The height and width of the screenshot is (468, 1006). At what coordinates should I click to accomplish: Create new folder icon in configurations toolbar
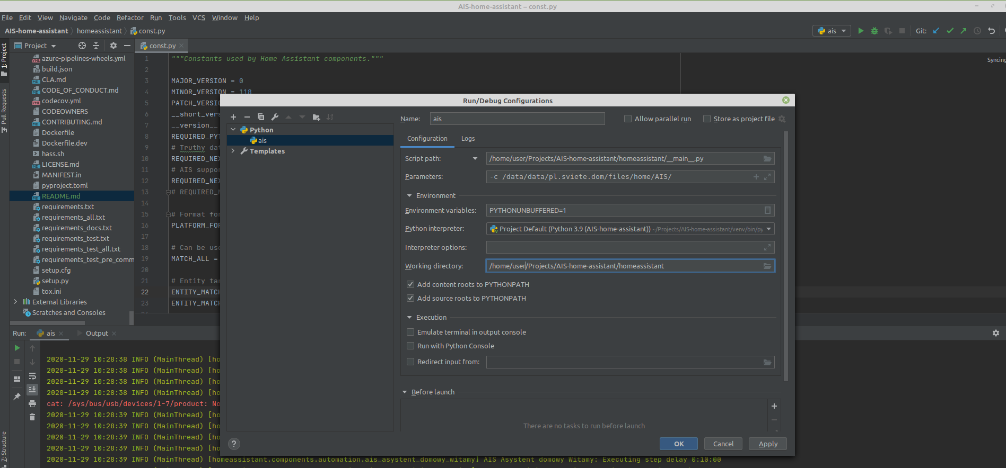317,117
